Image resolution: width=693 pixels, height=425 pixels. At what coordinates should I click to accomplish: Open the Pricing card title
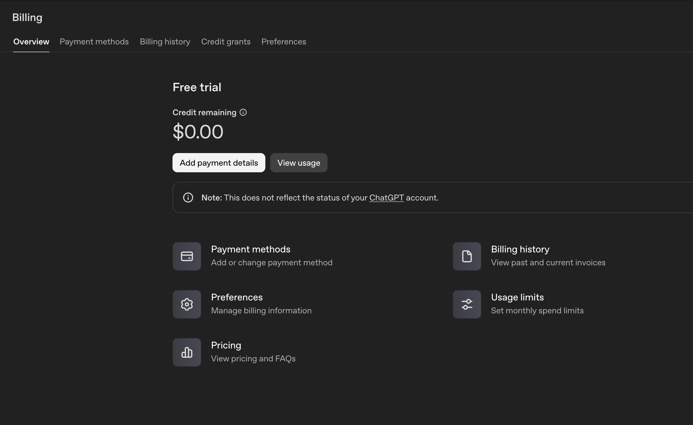click(226, 345)
